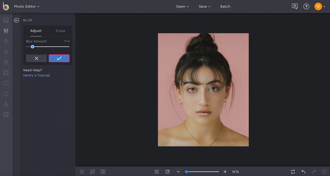Open the Image Manager sidebar icon

tap(6, 20)
